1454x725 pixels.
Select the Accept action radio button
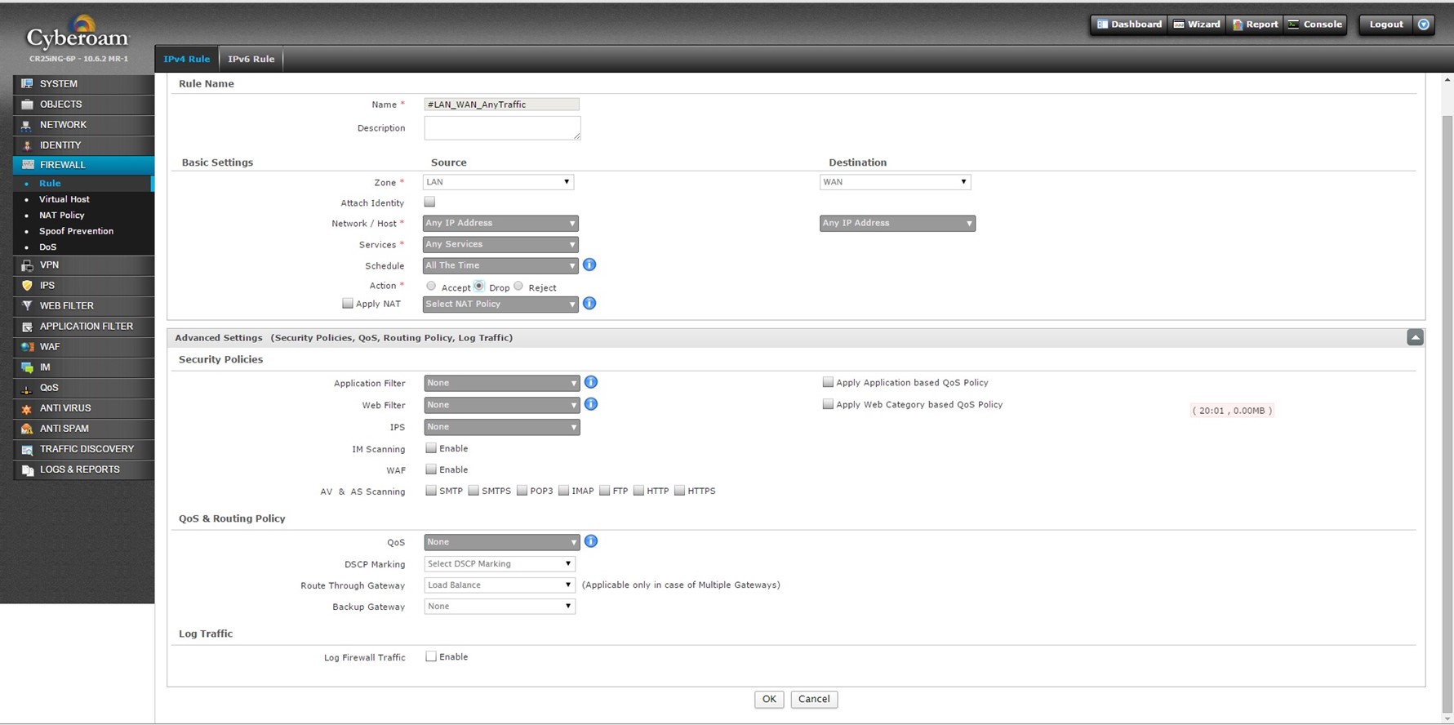coord(431,286)
